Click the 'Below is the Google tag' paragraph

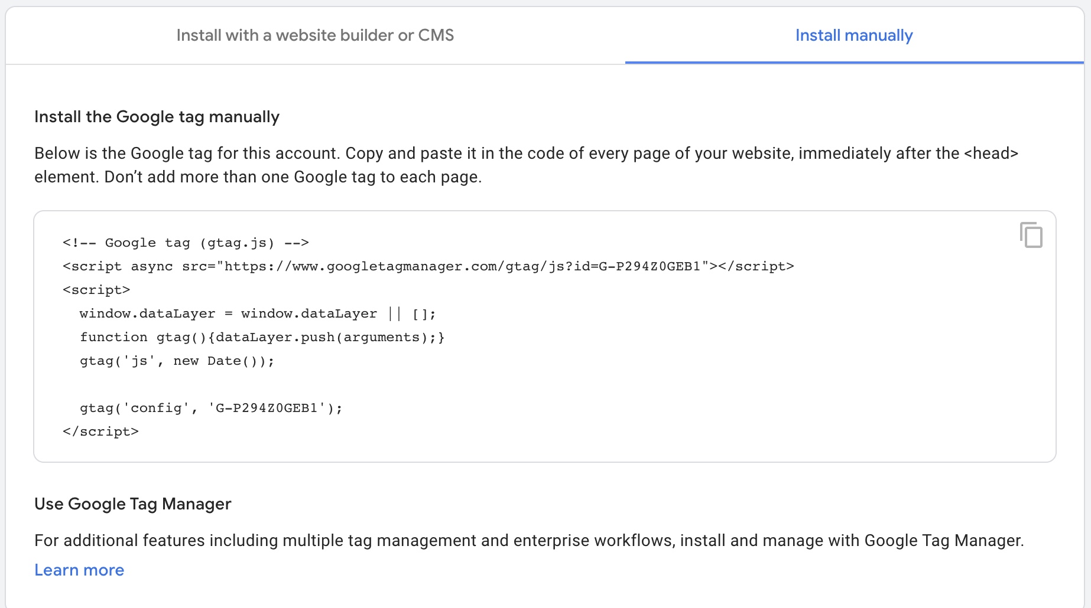(x=527, y=165)
